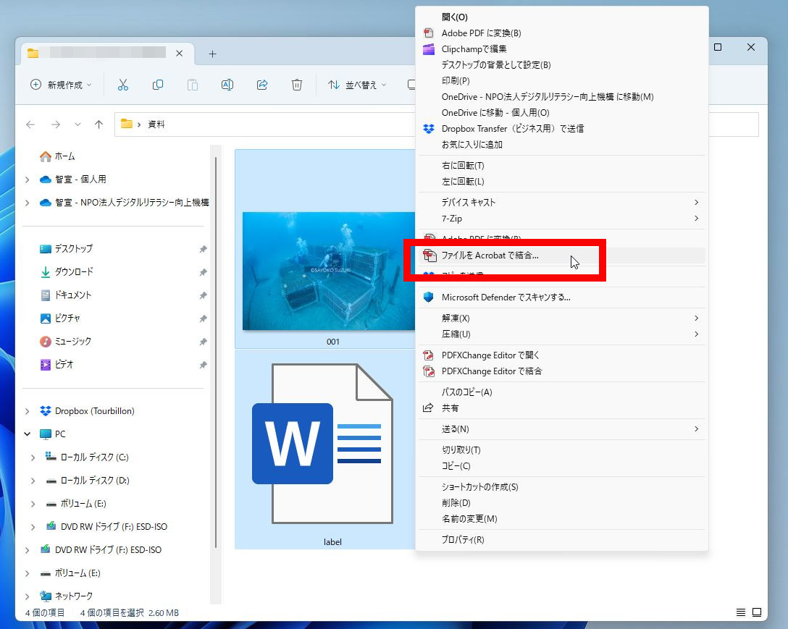
Task: Choose ファイルを Acrobat で結合...
Action: tap(562, 256)
